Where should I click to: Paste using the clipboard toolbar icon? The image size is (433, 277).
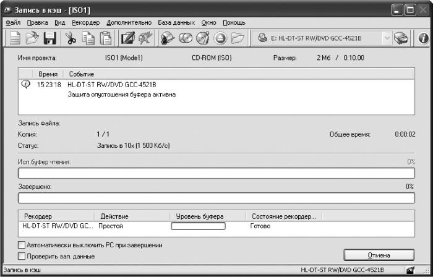(x=106, y=38)
